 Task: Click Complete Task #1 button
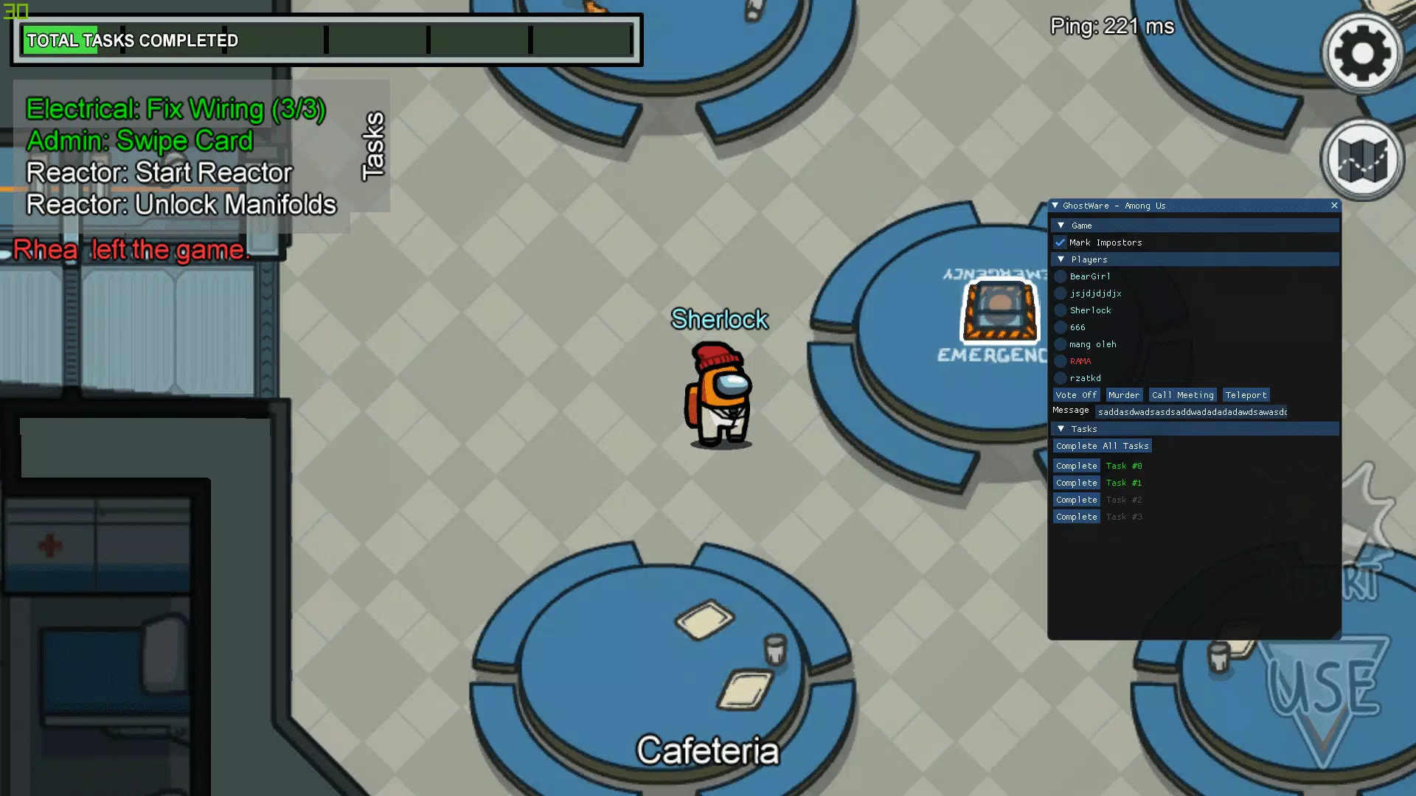click(1077, 482)
